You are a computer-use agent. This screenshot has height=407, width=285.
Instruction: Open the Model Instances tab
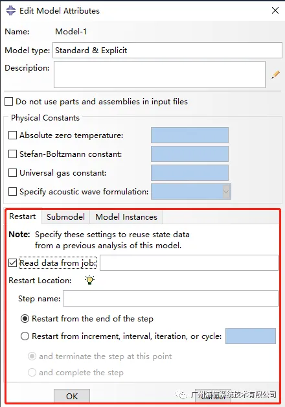click(x=126, y=216)
